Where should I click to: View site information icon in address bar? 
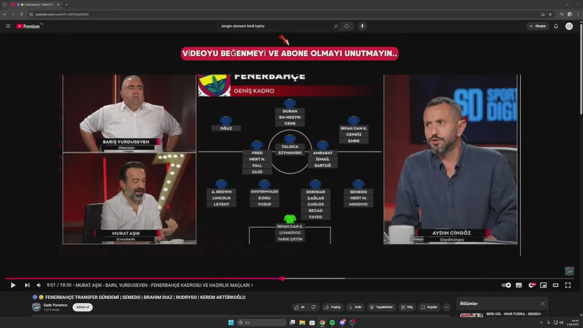31,14
